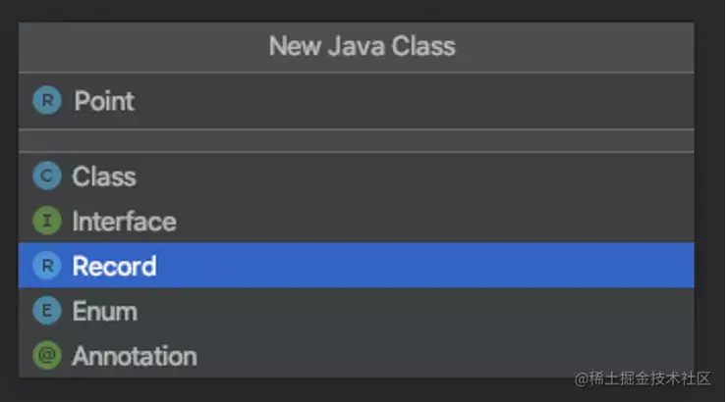The height and width of the screenshot is (402, 726).
Task: Click the dark background above the popup title
Action: (362, 10)
